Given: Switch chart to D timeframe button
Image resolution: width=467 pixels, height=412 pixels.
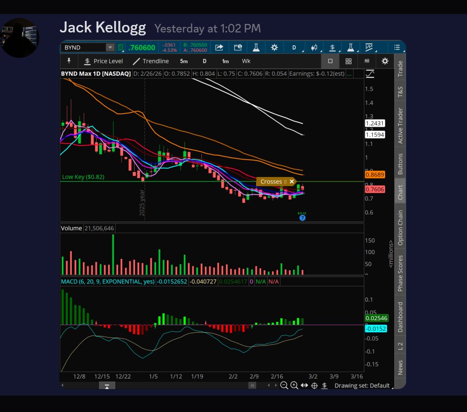Looking at the screenshot, I should (x=204, y=61).
